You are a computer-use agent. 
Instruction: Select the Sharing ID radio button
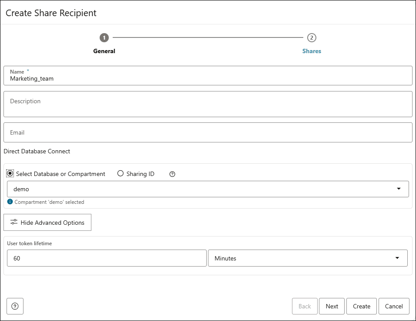point(120,174)
